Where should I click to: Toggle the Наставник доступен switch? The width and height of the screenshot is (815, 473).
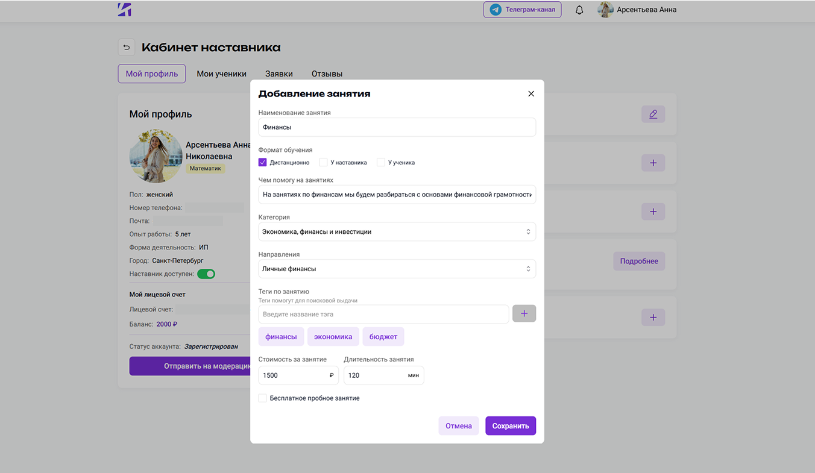click(206, 274)
